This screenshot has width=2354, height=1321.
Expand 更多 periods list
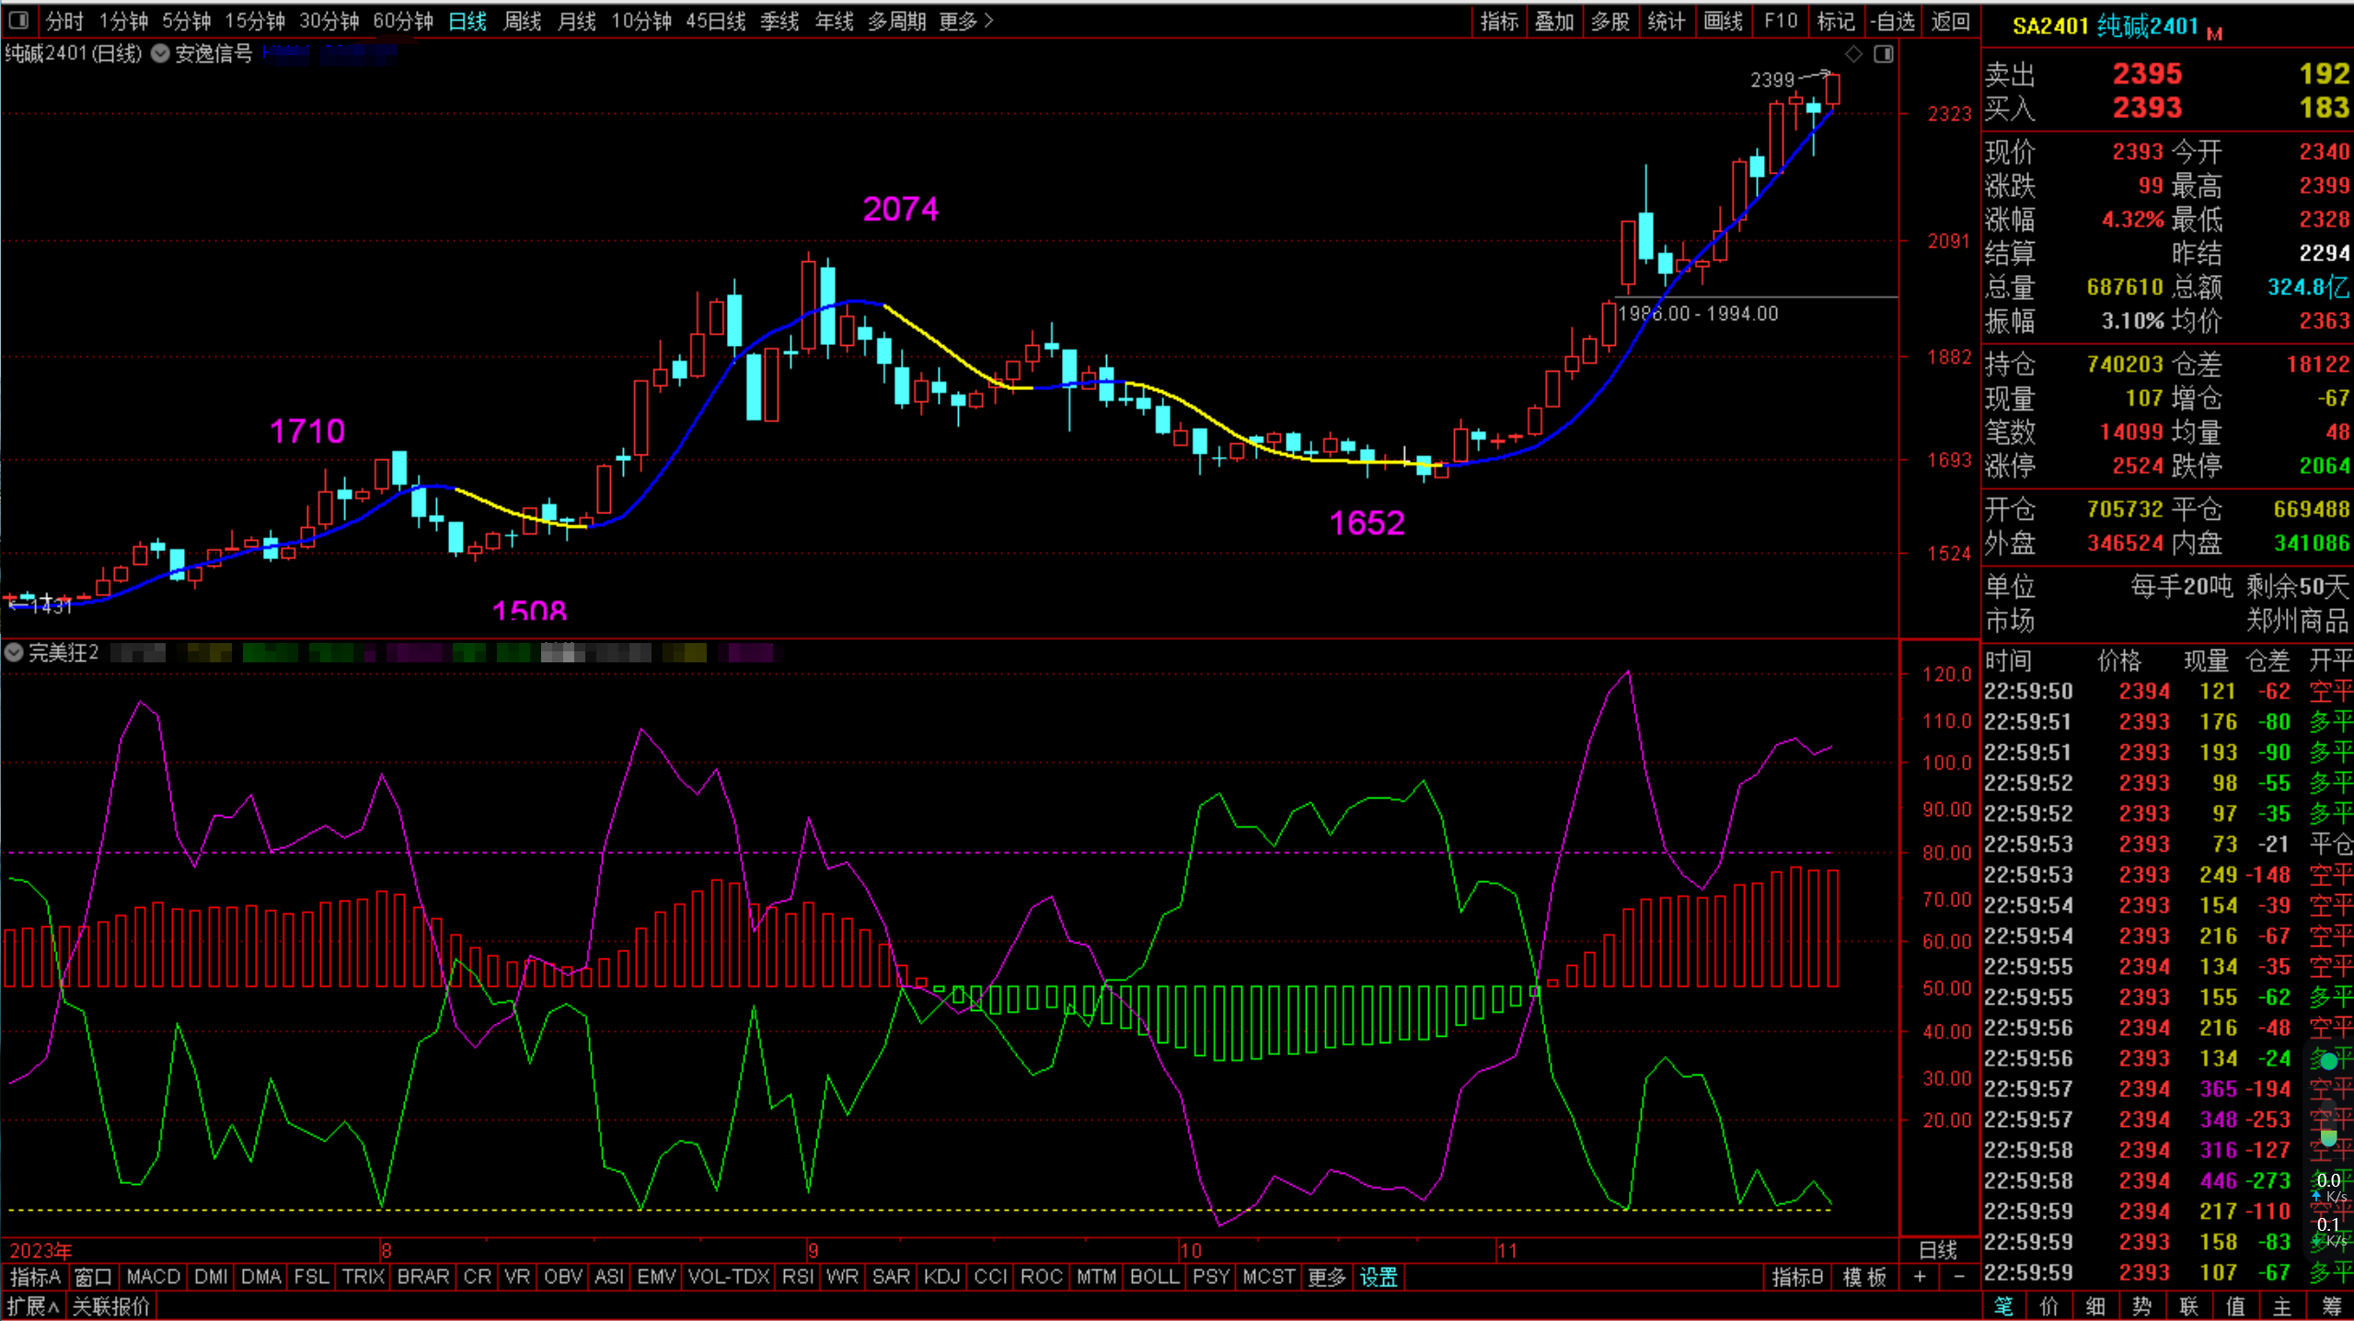point(966,20)
